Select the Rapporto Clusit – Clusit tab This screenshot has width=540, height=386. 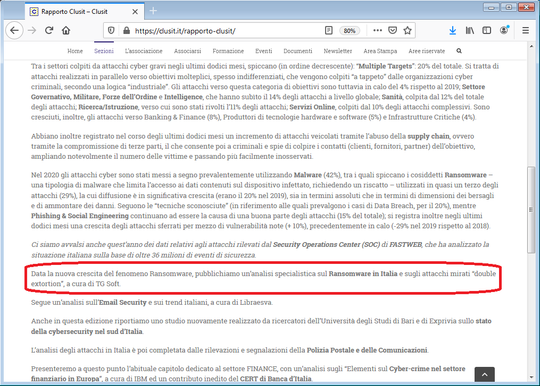click(x=85, y=11)
